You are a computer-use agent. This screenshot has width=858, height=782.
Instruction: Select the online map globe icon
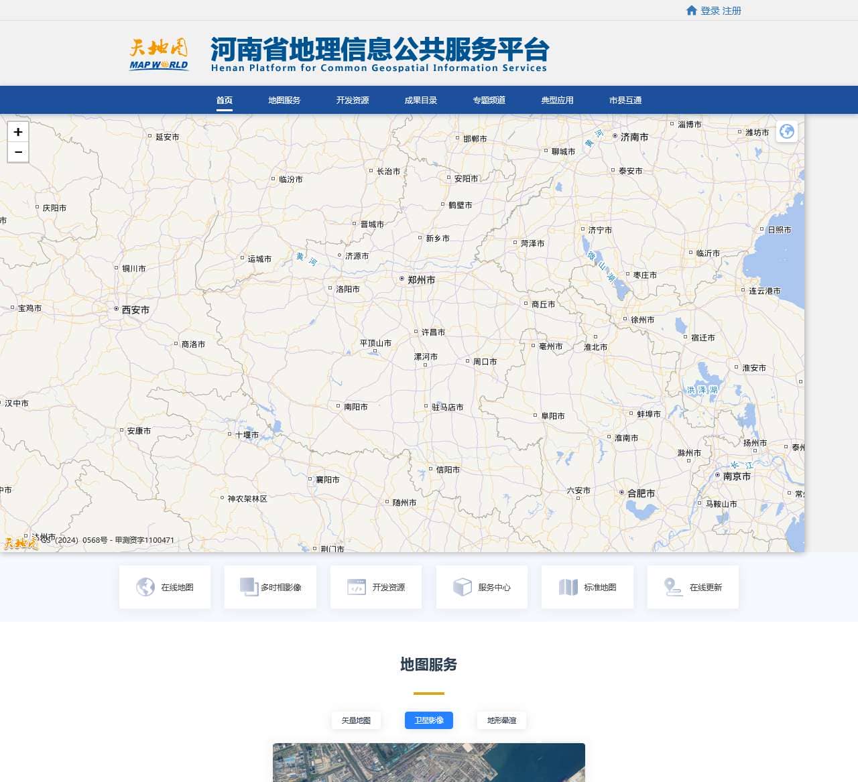coord(145,587)
